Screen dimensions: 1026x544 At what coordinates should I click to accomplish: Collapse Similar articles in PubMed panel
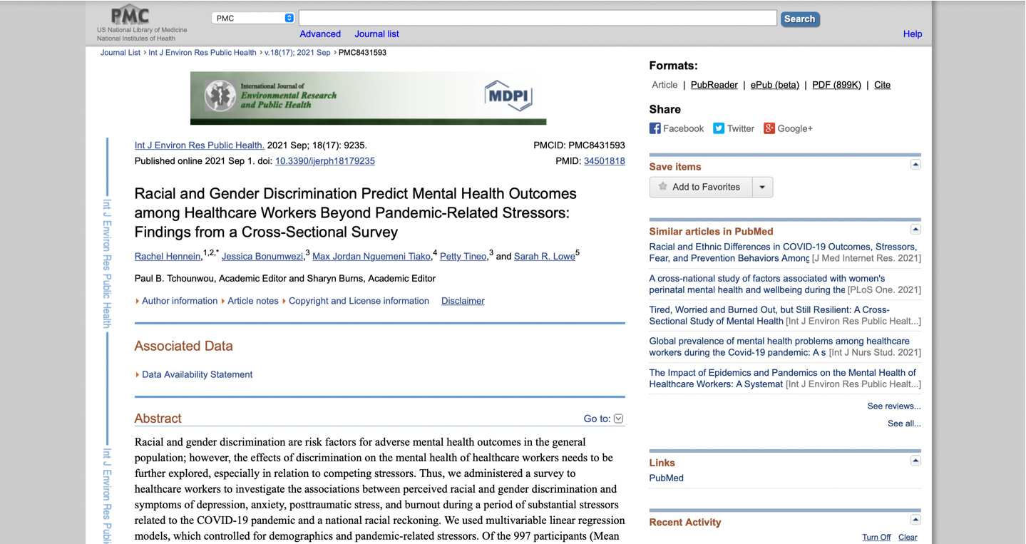915,230
